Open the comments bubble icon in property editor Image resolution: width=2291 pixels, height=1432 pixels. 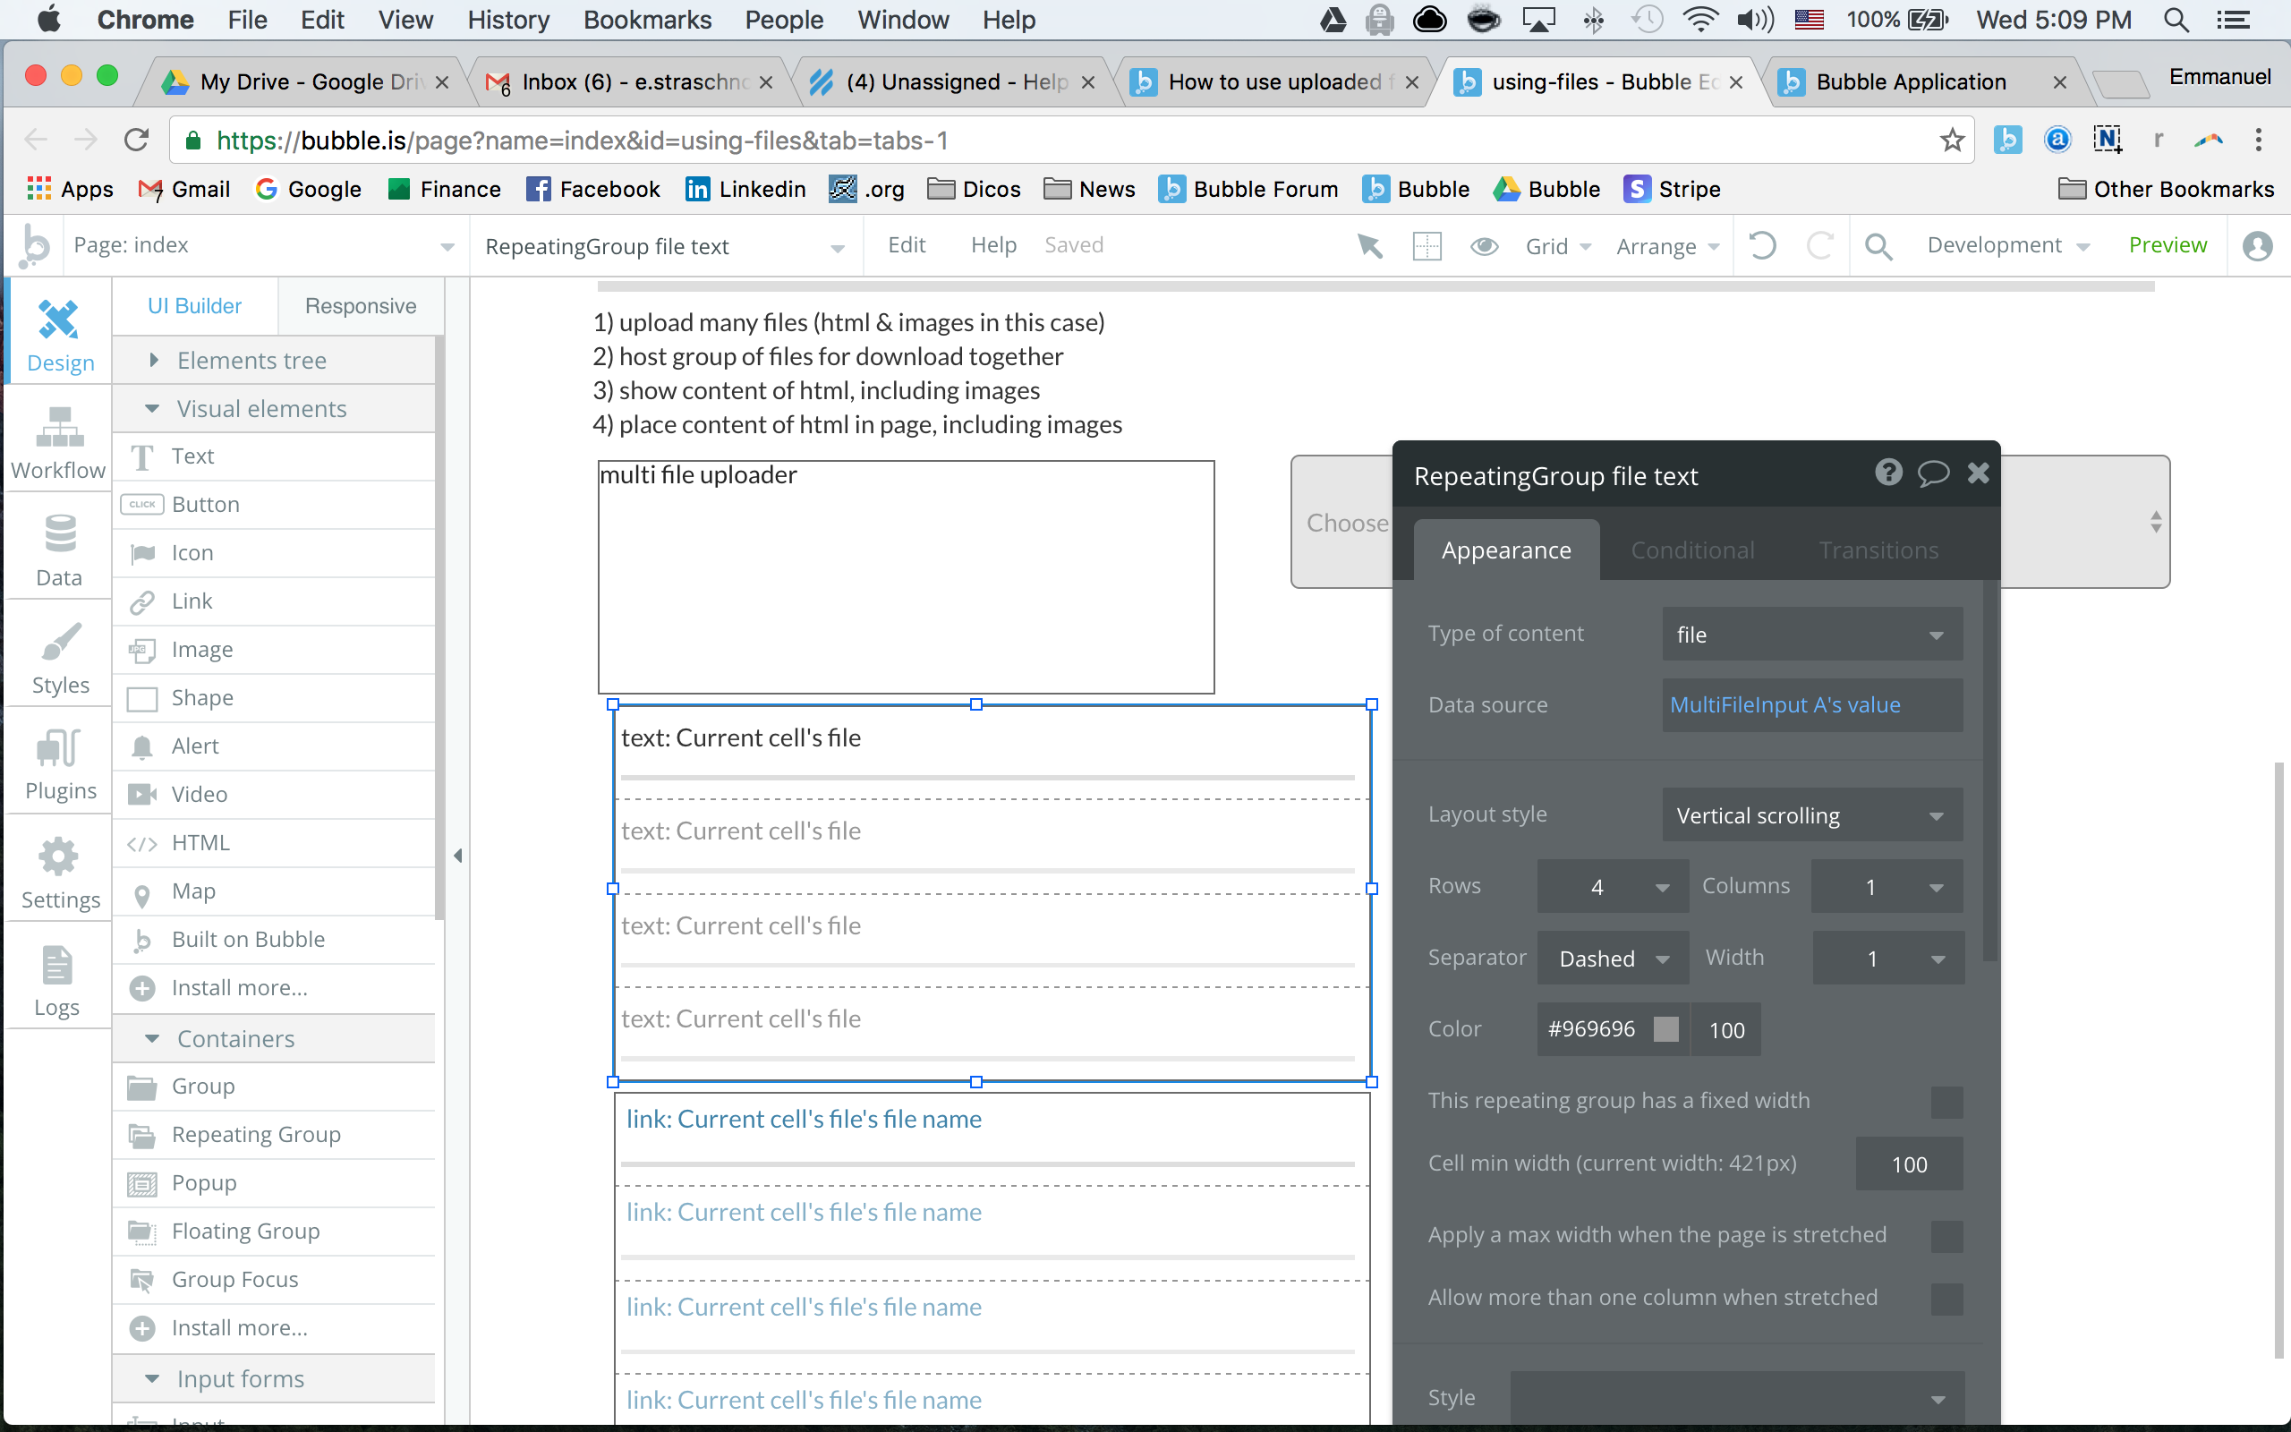(1932, 473)
